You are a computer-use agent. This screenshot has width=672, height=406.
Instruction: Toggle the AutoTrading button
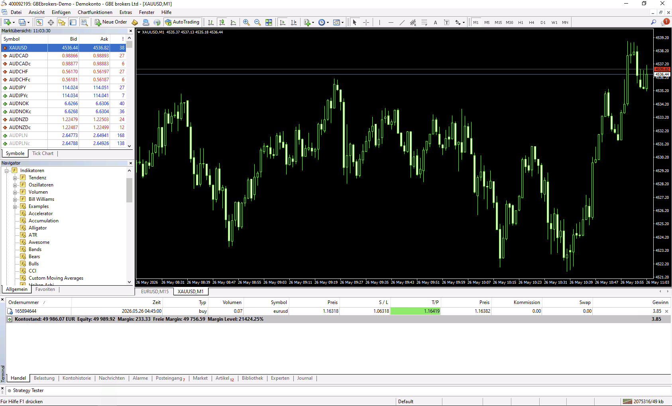click(182, 22)
